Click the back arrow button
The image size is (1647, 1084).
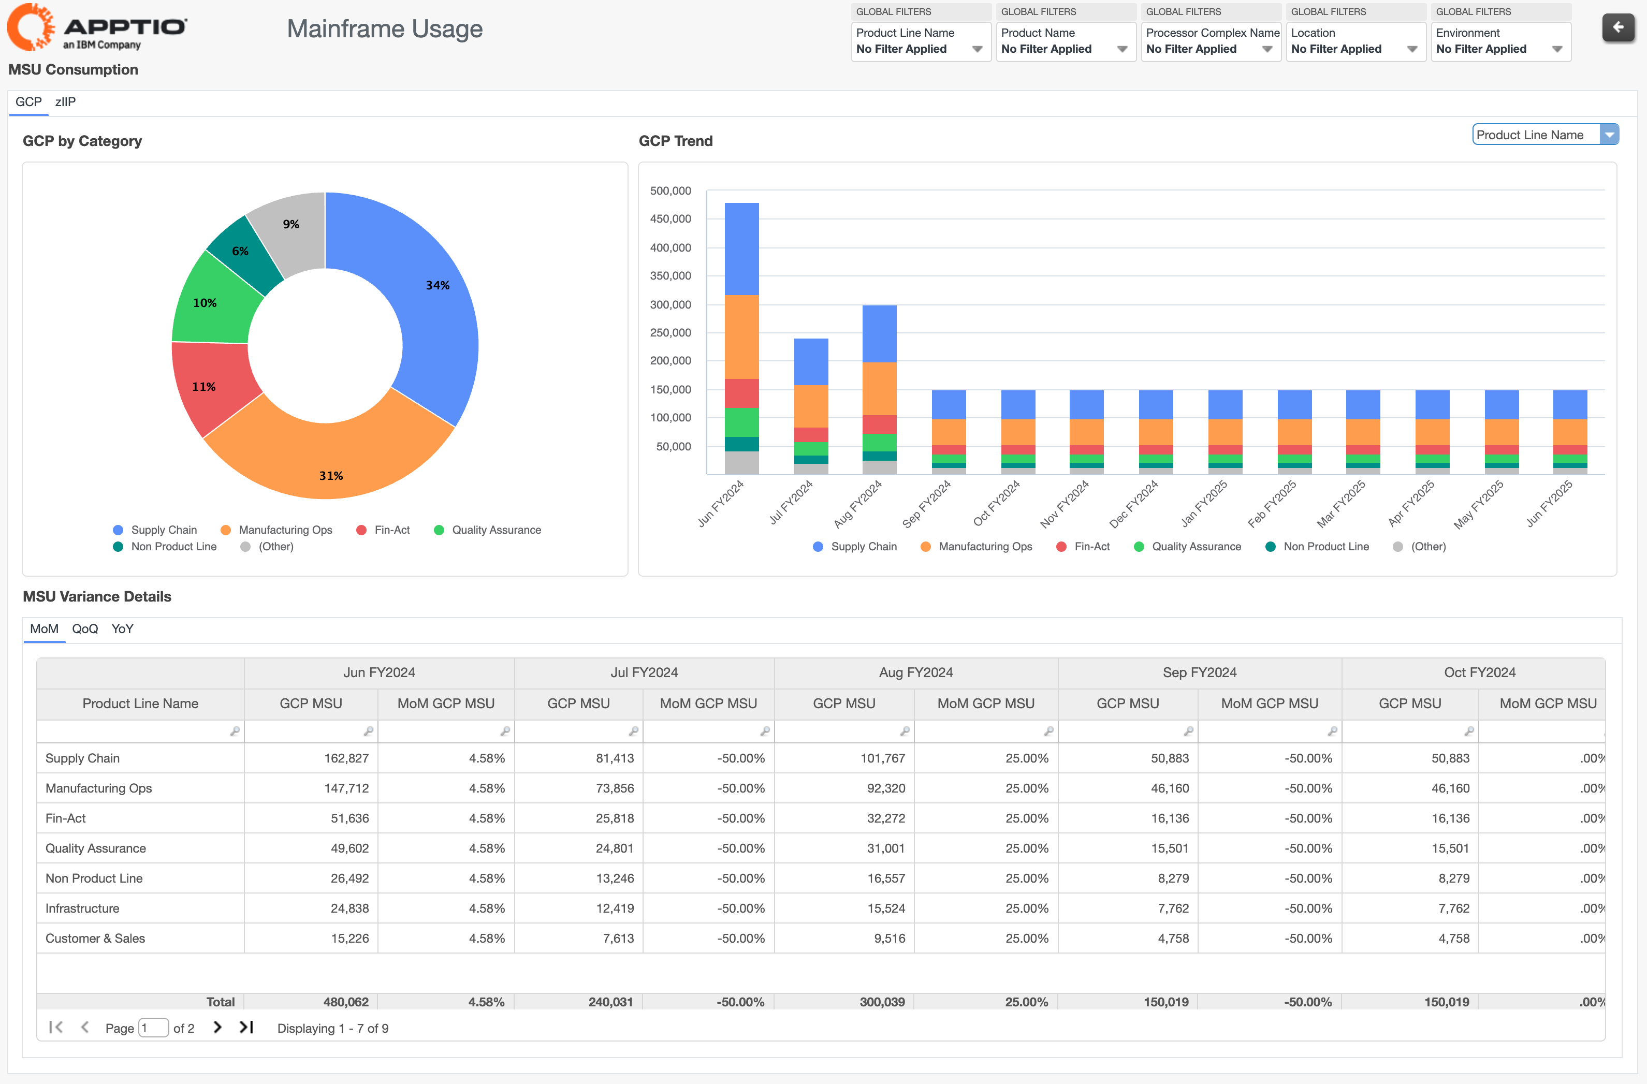pos(1617,27)
